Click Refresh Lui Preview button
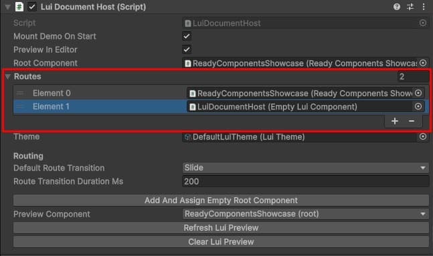 [221, 228]
